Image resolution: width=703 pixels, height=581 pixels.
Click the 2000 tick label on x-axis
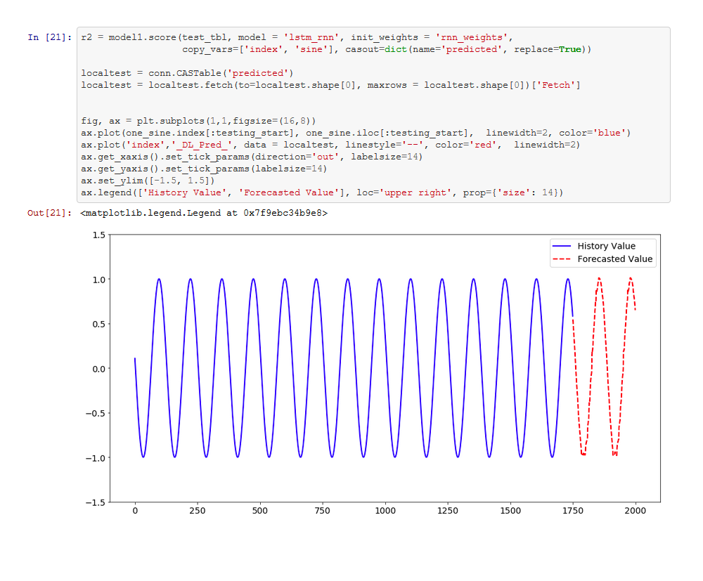(x=636, y=512)
